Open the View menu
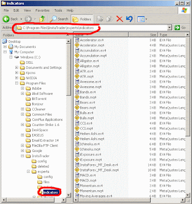Image resolution: width=192 pixels, height=204 pixels. (27, 11)
